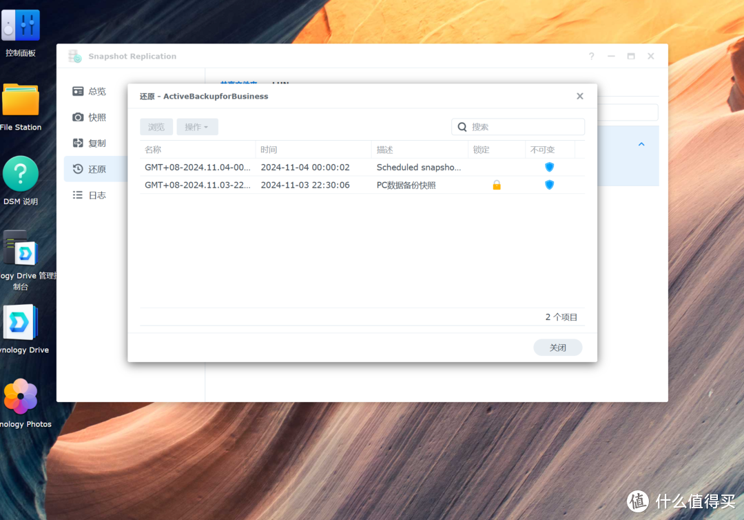Open the DSM Help desktop icon
Viewport: 744px width, 520px height.
[x=21, y=174]
